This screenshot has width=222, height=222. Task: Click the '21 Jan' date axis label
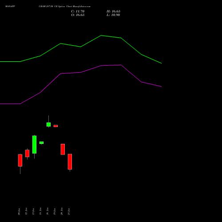(x=69, y=211)
